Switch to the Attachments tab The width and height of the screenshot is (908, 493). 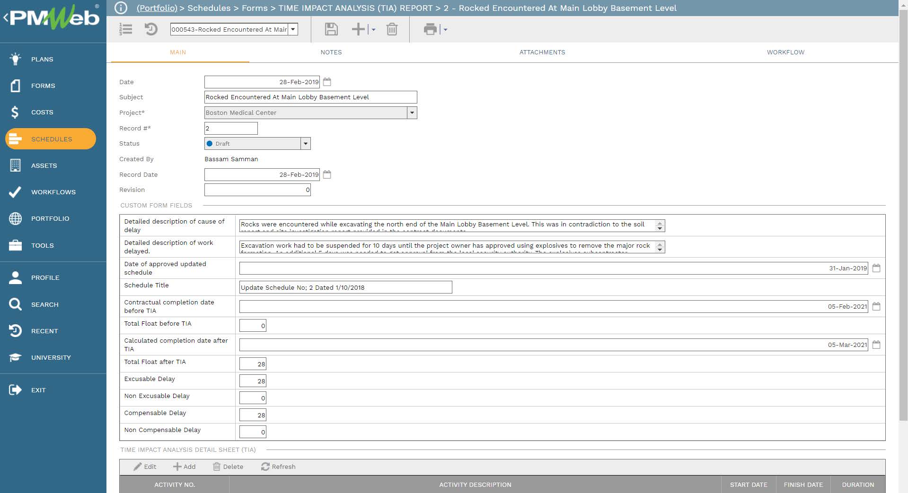[542, 52]
